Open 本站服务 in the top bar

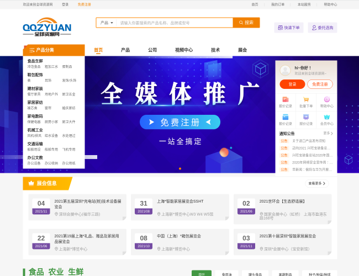(x=304, y=4)
